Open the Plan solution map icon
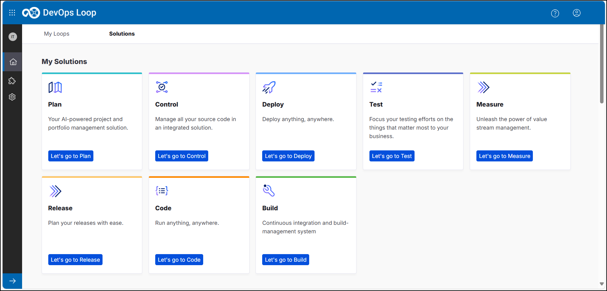The width and height of the screenshot is (607, 291). pos(55,87)
